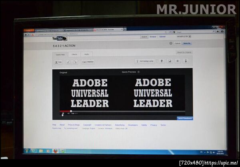Image resolution: width=240 pixels, height=167 pixels.
Task: Click the Send Feedback button
Action: [185, 118]
